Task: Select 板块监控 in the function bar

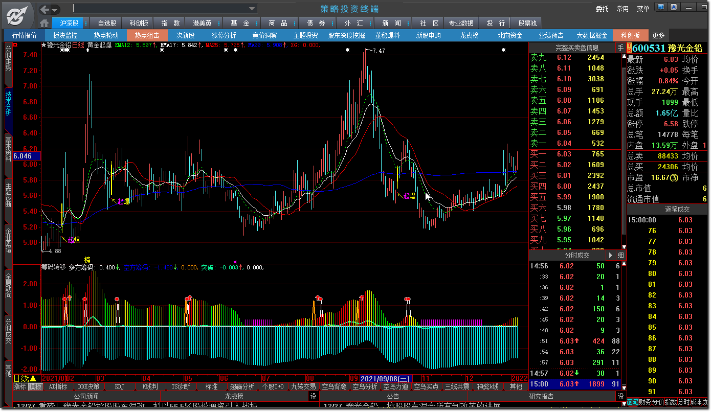Action: click(x=65, y=35)
